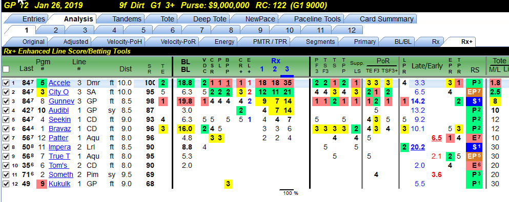This screenshot has height=202, width=509.
Task: Select the Deep Tote tab
Action: coord(210,19)
